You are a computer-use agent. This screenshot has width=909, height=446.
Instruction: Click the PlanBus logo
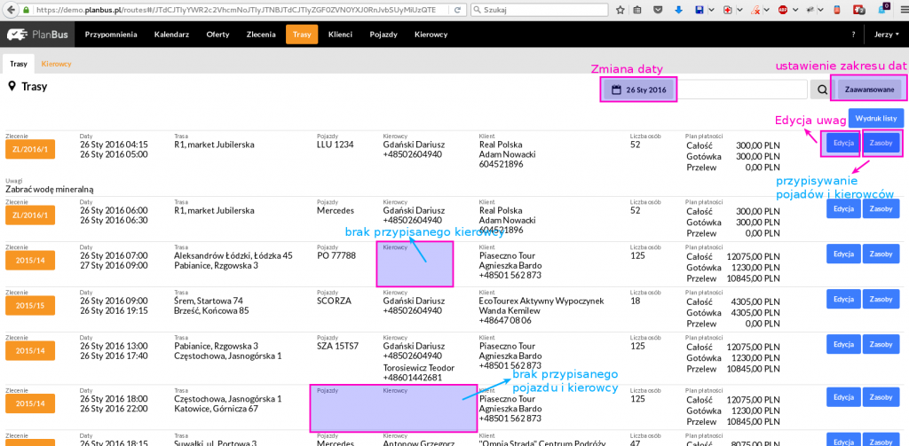point(37,35)
